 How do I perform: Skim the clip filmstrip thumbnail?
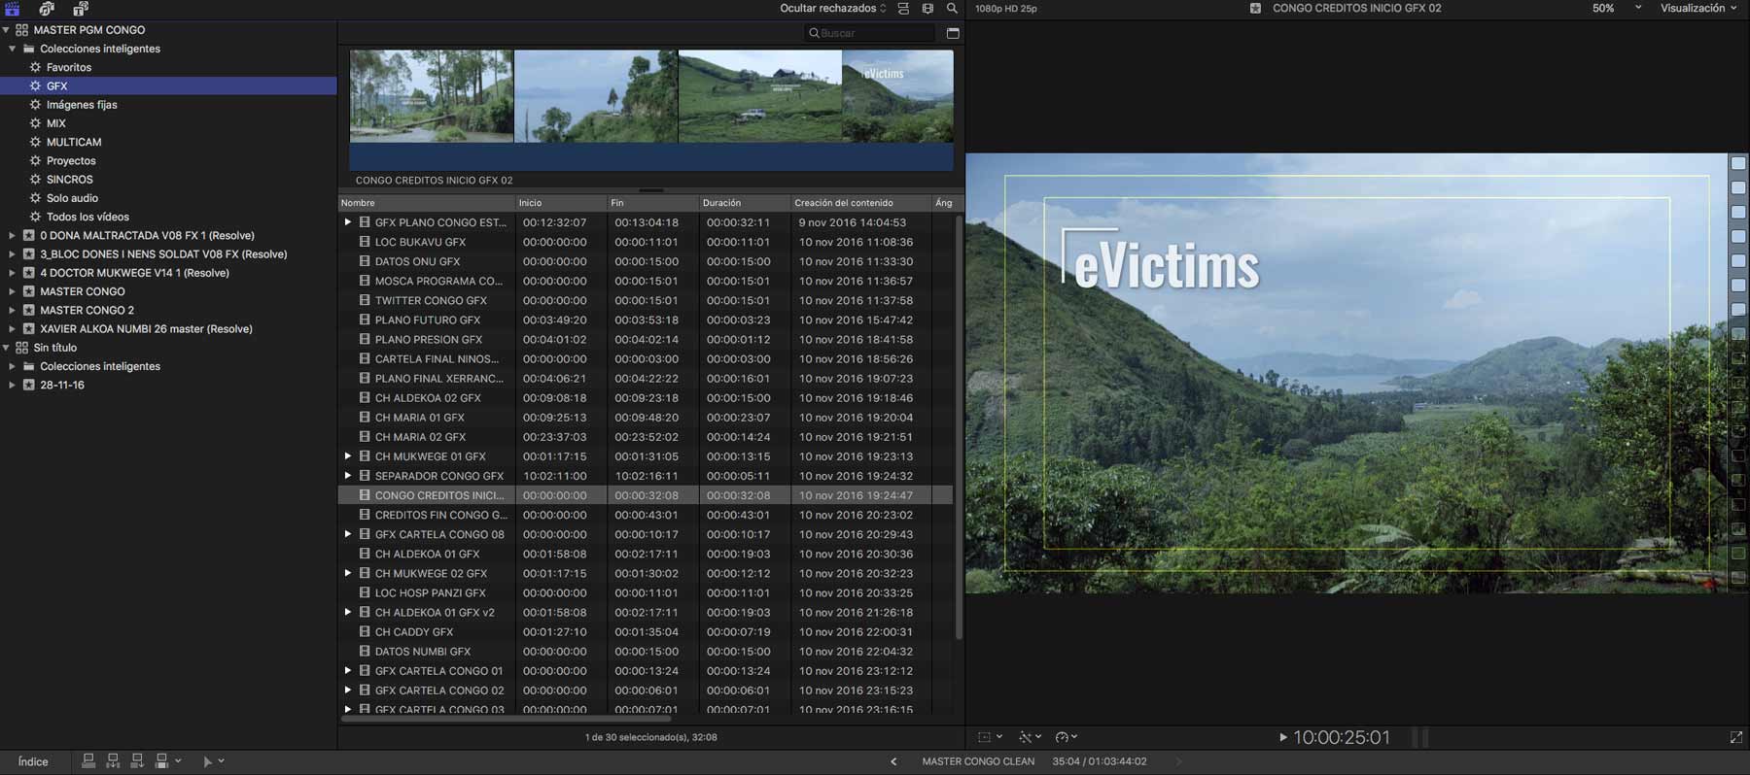[x=651, y=97]
